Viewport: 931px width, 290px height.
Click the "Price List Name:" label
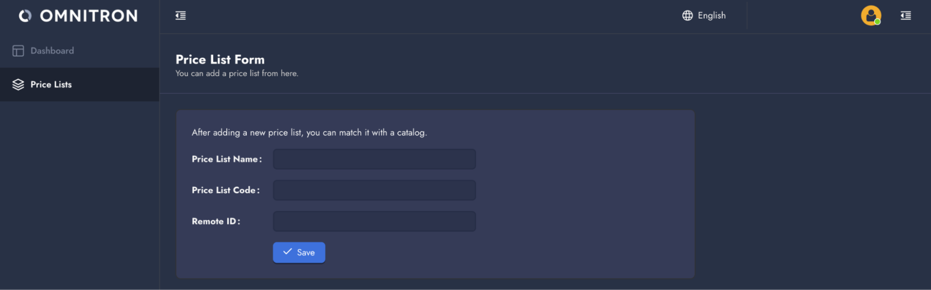tap(227, 159)
